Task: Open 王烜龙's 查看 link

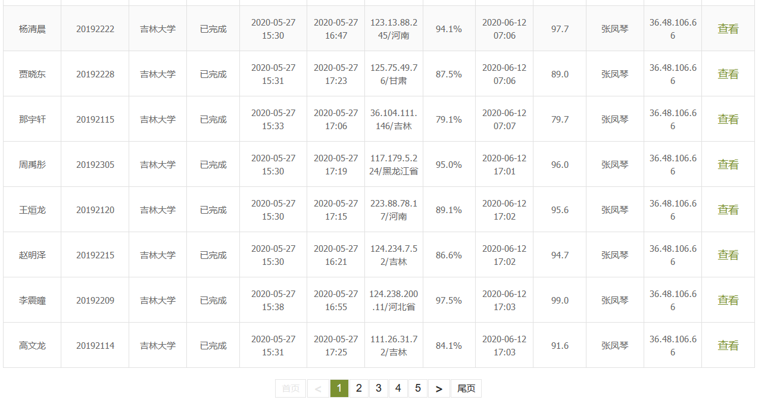Action: [728, 210]
